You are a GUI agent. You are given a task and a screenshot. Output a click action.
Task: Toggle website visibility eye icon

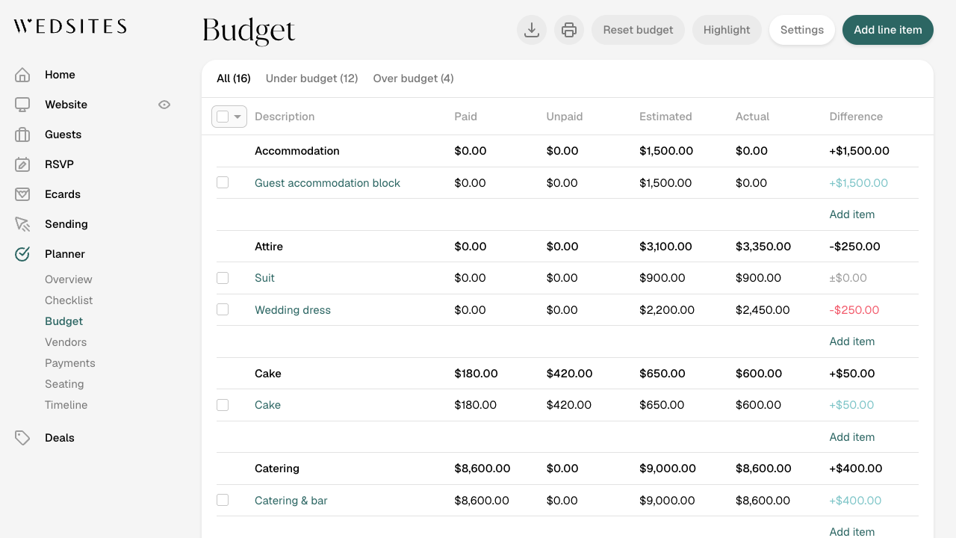point(164,105)
